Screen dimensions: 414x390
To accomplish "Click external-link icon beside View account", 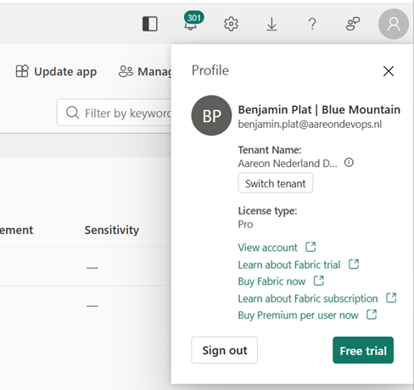I will [310, 247].
